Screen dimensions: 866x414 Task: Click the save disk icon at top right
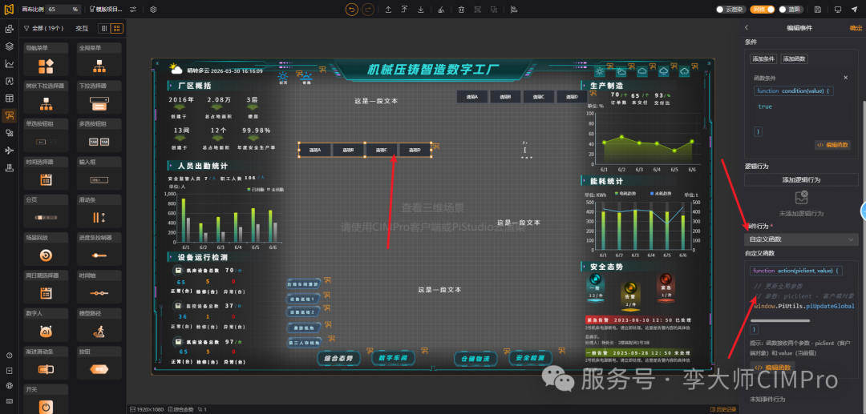click(818, 10)
